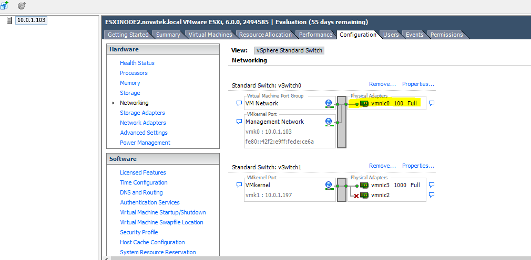This screenshot has width=531, height=260.
Task: Open the Permissions tab
Action: coord(447,35)
